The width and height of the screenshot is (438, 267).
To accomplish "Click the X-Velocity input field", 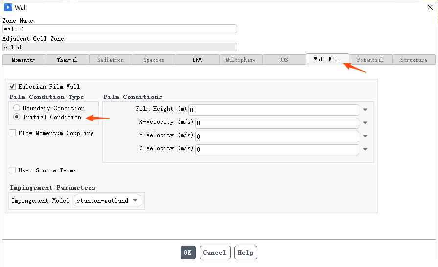I will click(x=277, y=123).
